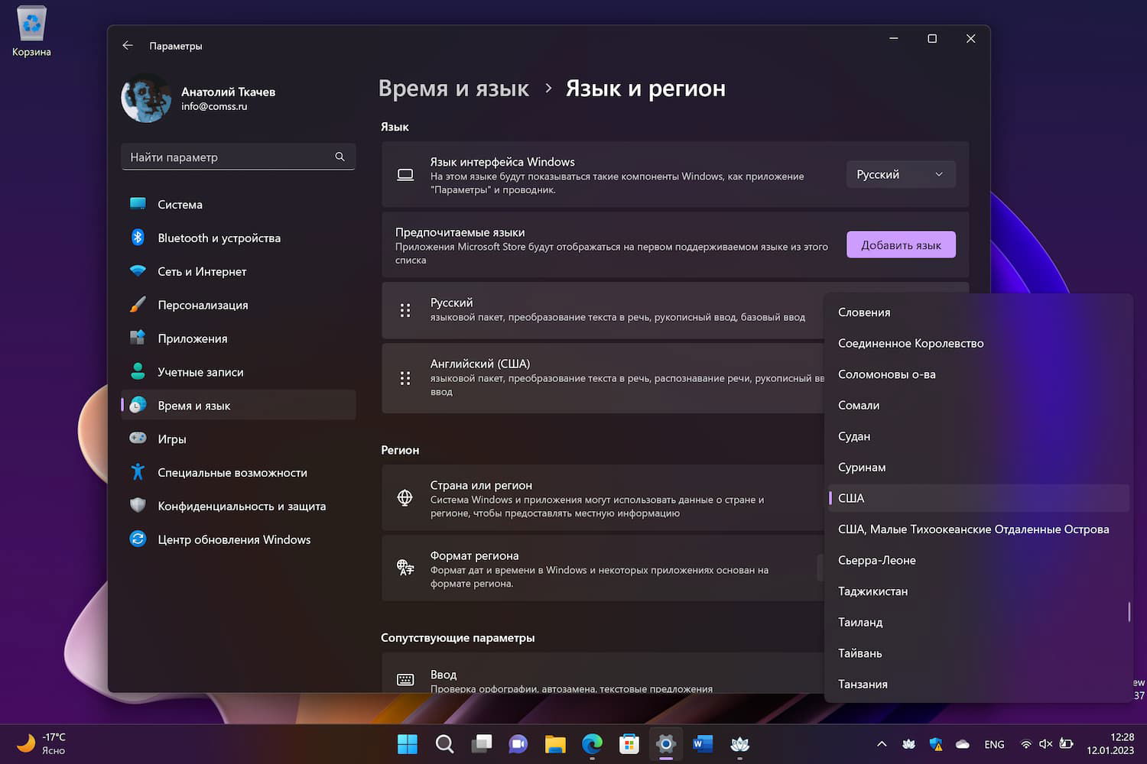Click into the Найти параметр search field
The height and width of the screenshot is (764, 1147).
point(239,157)
